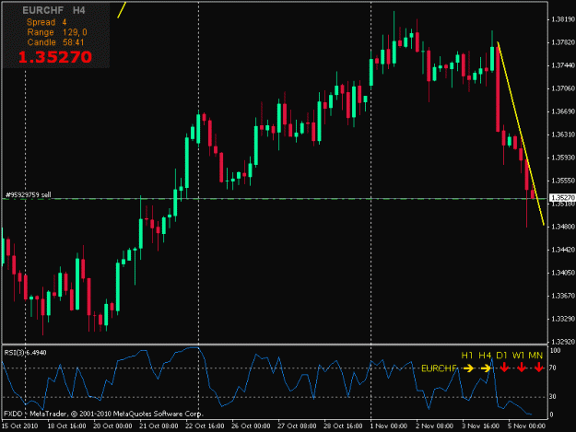
Task: Click the RSI(3) 6.4940 indicator label
Action: tap(26, 353)
